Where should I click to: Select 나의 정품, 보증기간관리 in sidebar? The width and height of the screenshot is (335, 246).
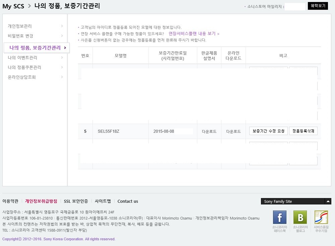tap(35, 48)
